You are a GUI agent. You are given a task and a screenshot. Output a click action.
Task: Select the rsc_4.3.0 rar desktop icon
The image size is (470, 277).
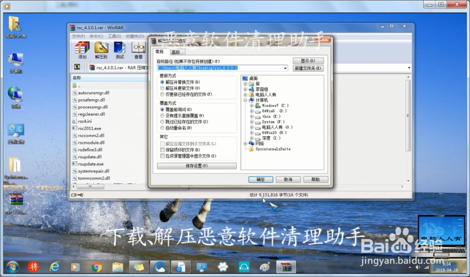pos(16,204)
